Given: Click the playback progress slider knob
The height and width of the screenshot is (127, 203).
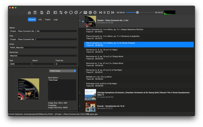Looking at the screenshot, I should click(x=137, y=12).
